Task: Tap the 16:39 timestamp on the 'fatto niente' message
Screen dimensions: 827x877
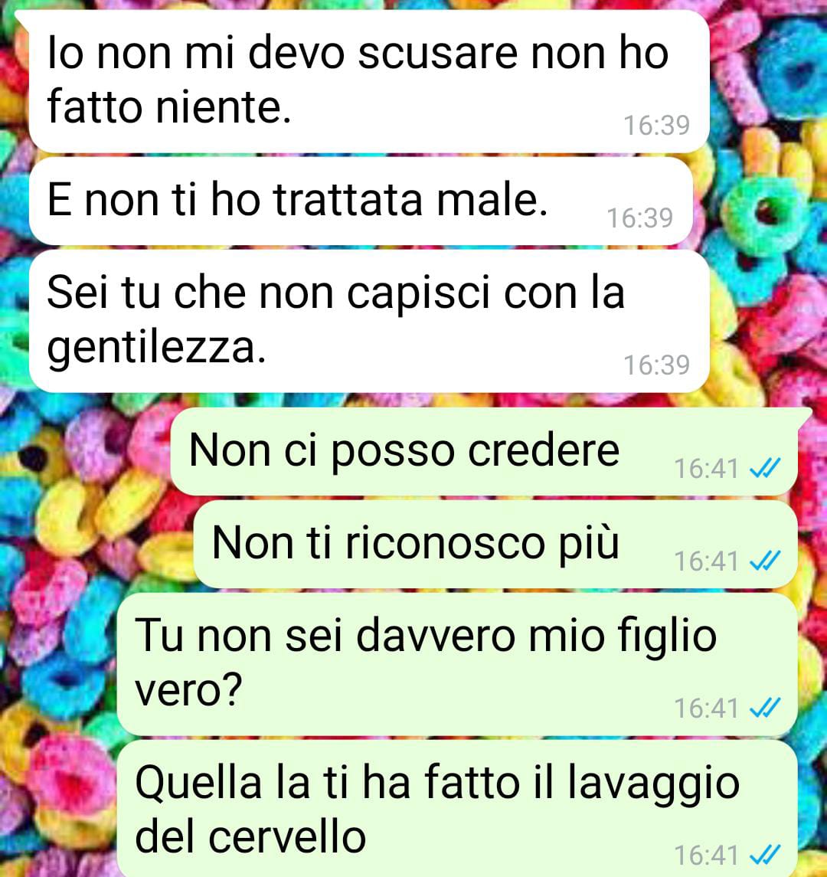Action: pos(656,126)
